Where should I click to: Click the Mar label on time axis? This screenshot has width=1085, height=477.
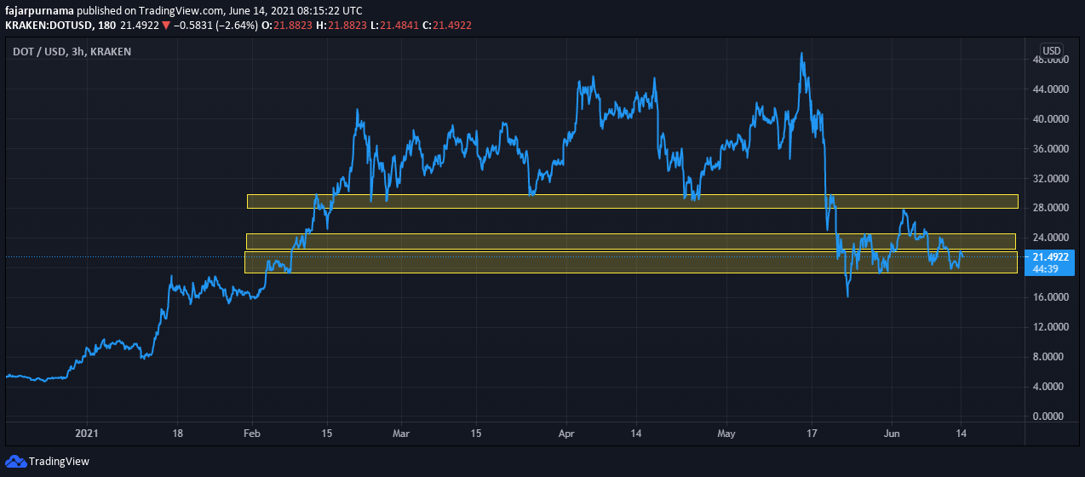click(x=401, y=434)
